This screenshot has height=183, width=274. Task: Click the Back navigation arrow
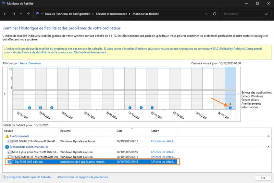pos(5,14)
